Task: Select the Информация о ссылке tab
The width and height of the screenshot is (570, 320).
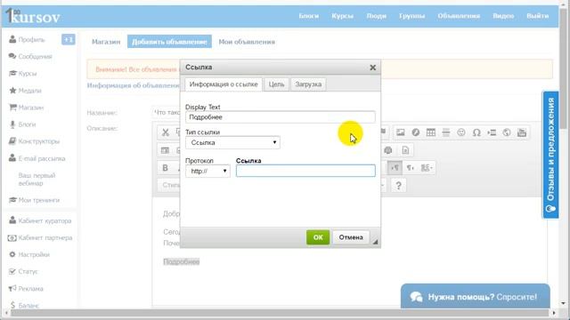Action: click(224, 84)
